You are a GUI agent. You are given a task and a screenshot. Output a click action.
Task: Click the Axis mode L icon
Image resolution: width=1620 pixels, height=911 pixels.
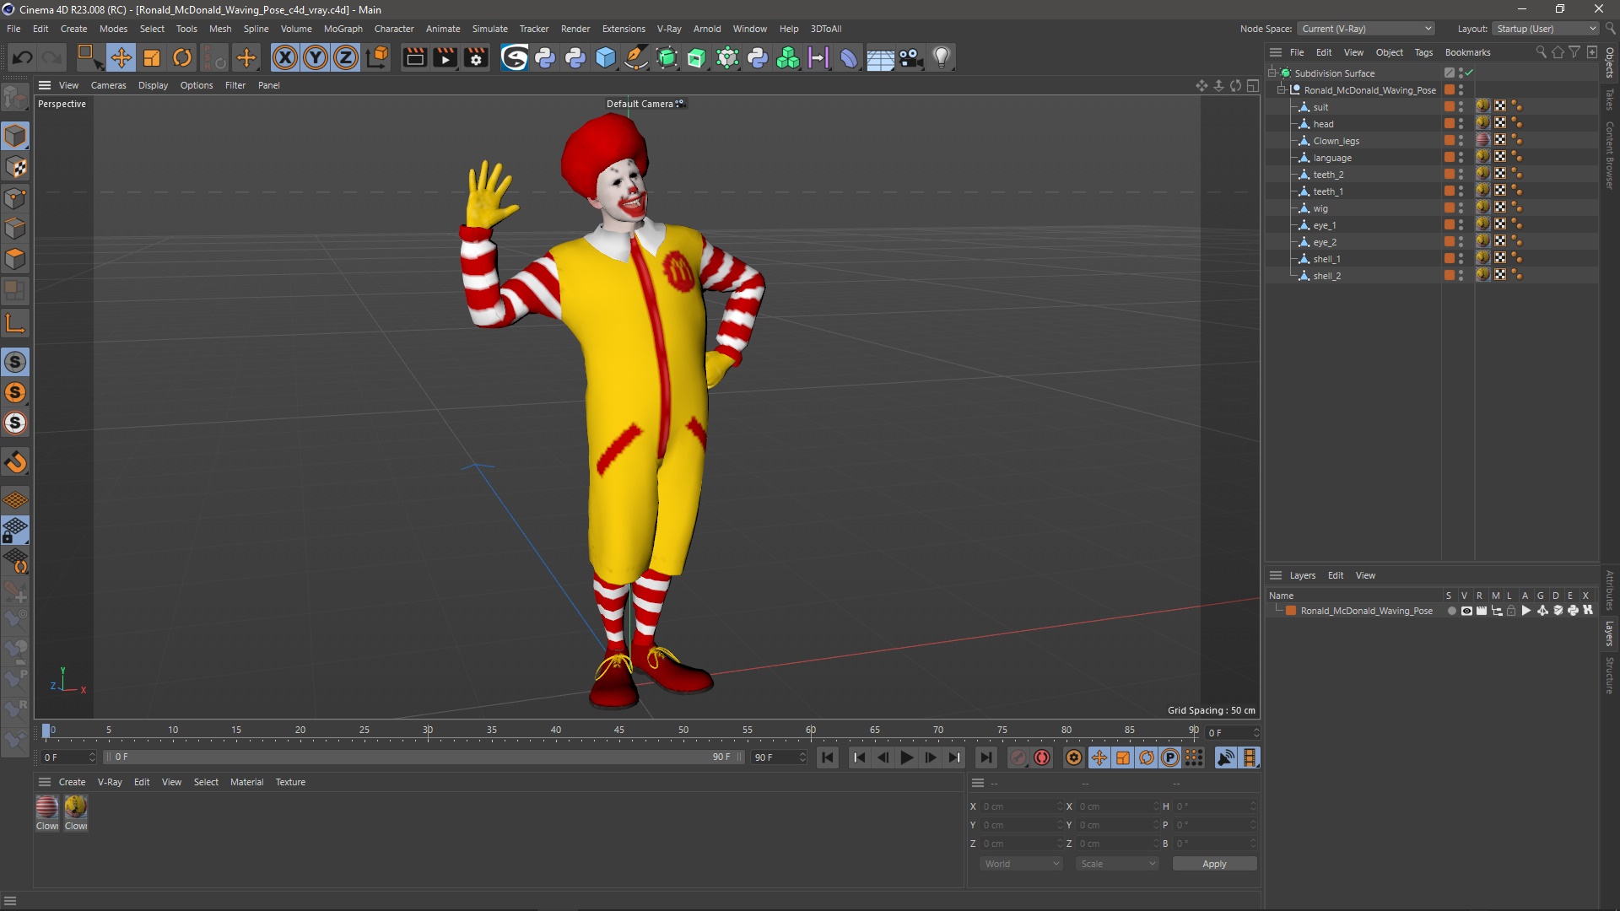coord(15,323)
